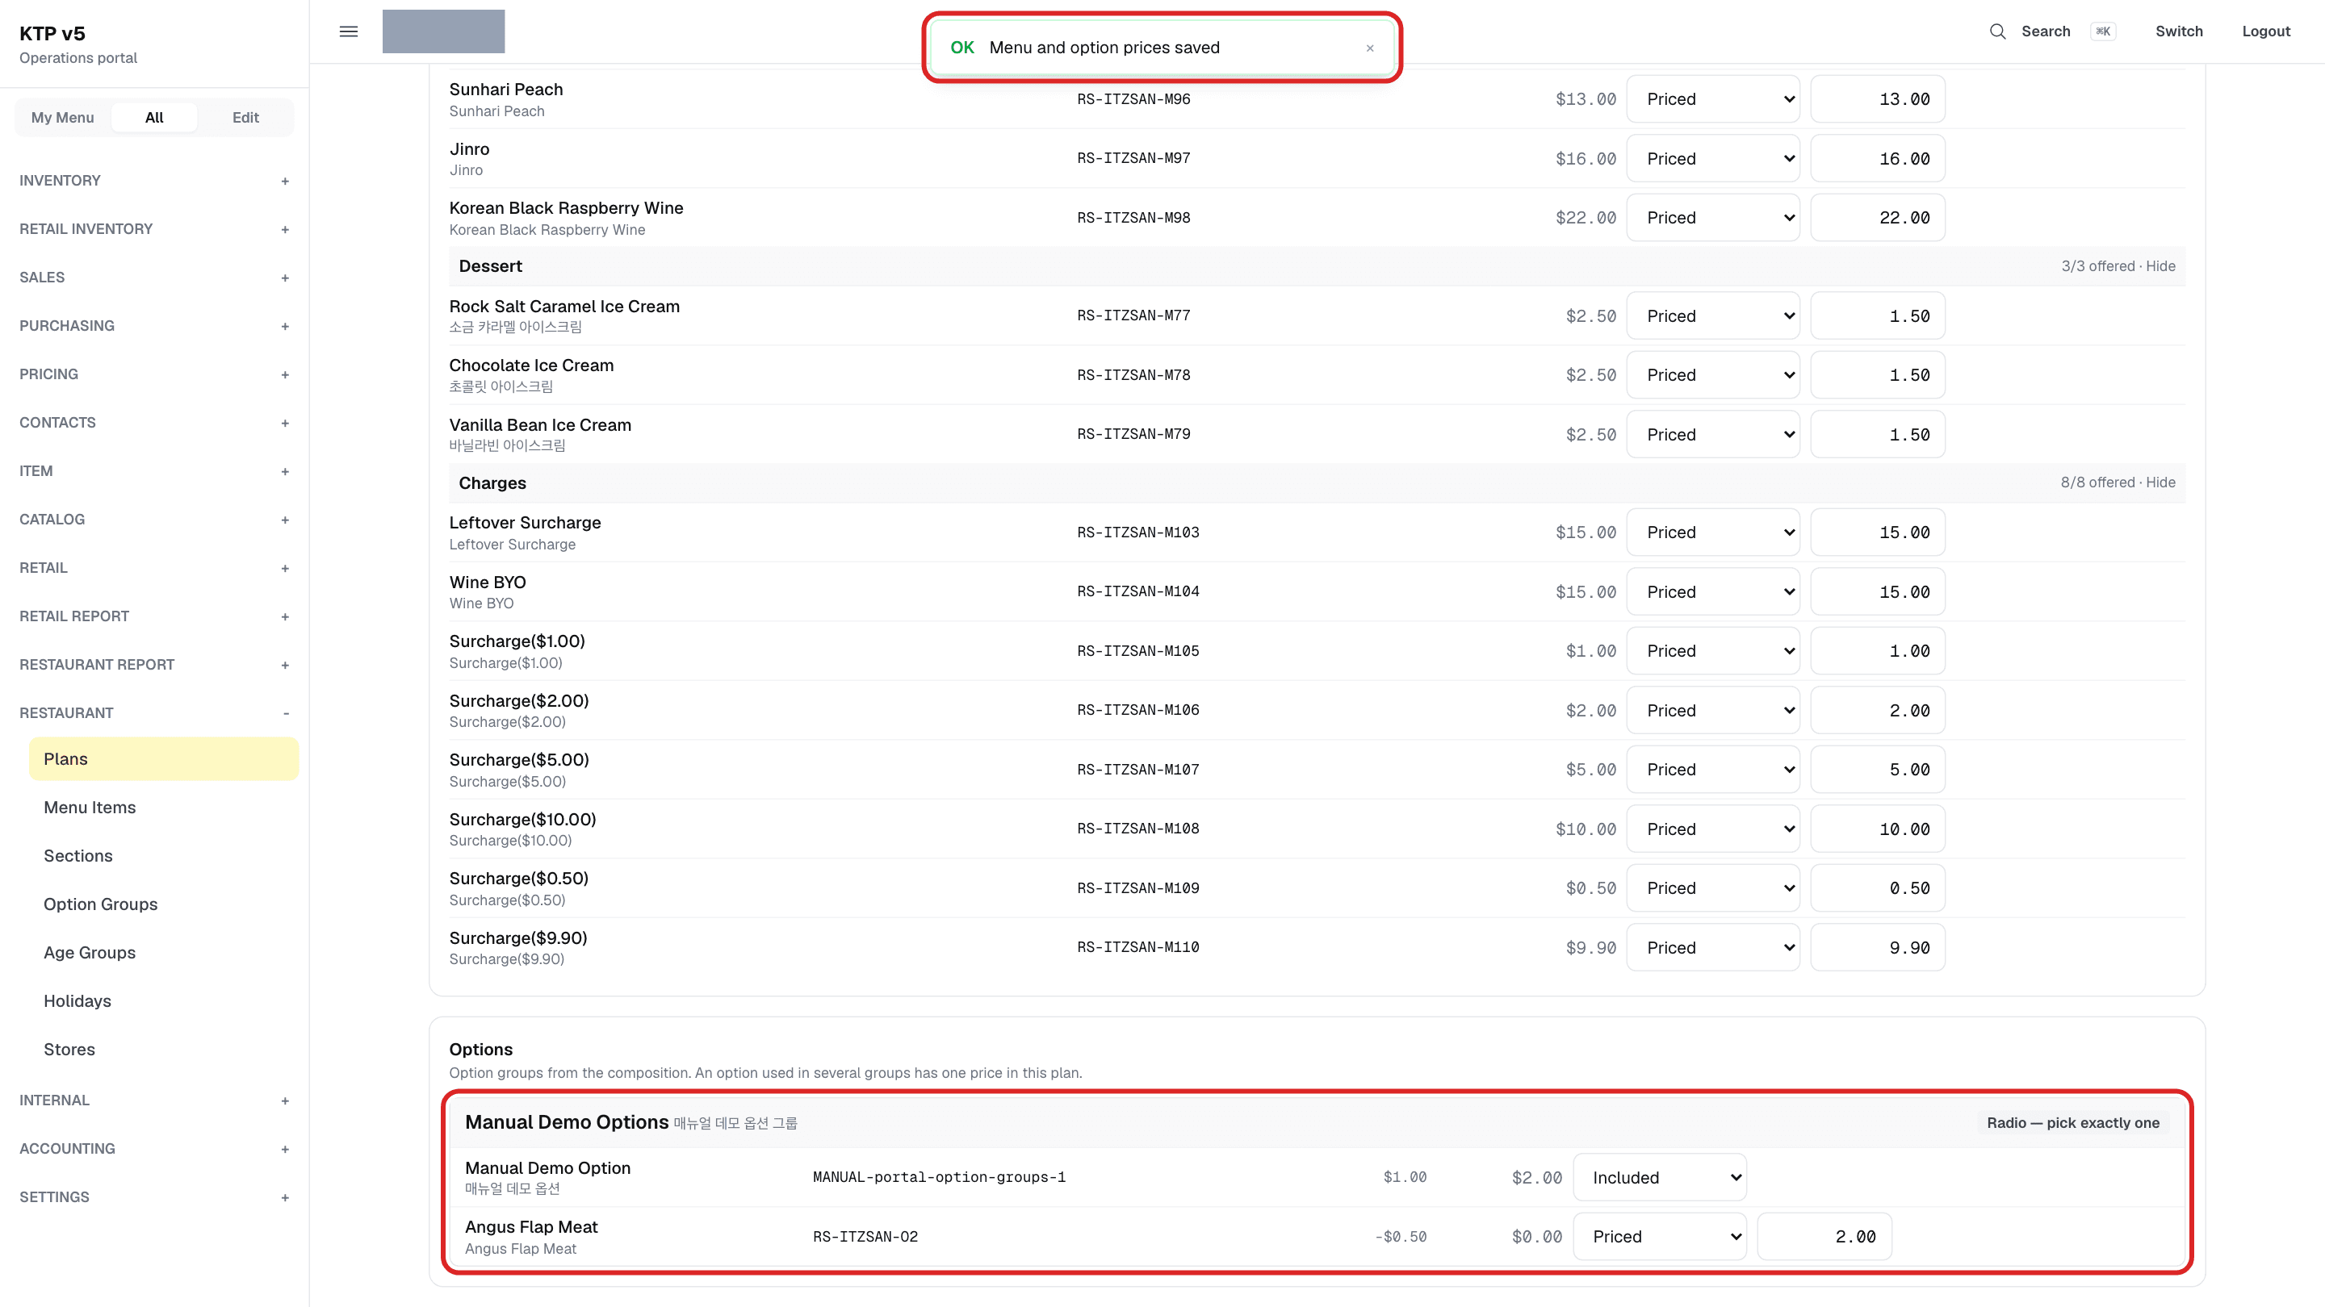Click the Leftover Surcharge price input

(x=1877, y=532)
